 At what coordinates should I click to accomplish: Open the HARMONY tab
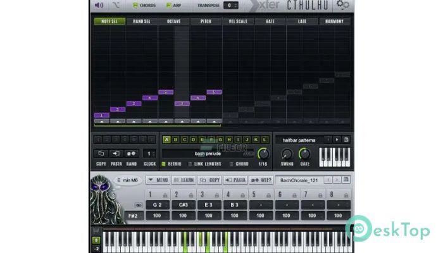(x=334, y=21)
